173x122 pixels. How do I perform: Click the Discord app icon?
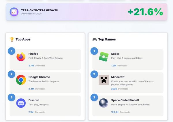click(21, 103)
